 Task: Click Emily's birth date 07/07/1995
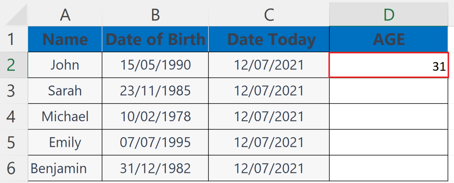click(x=155, y=142)
